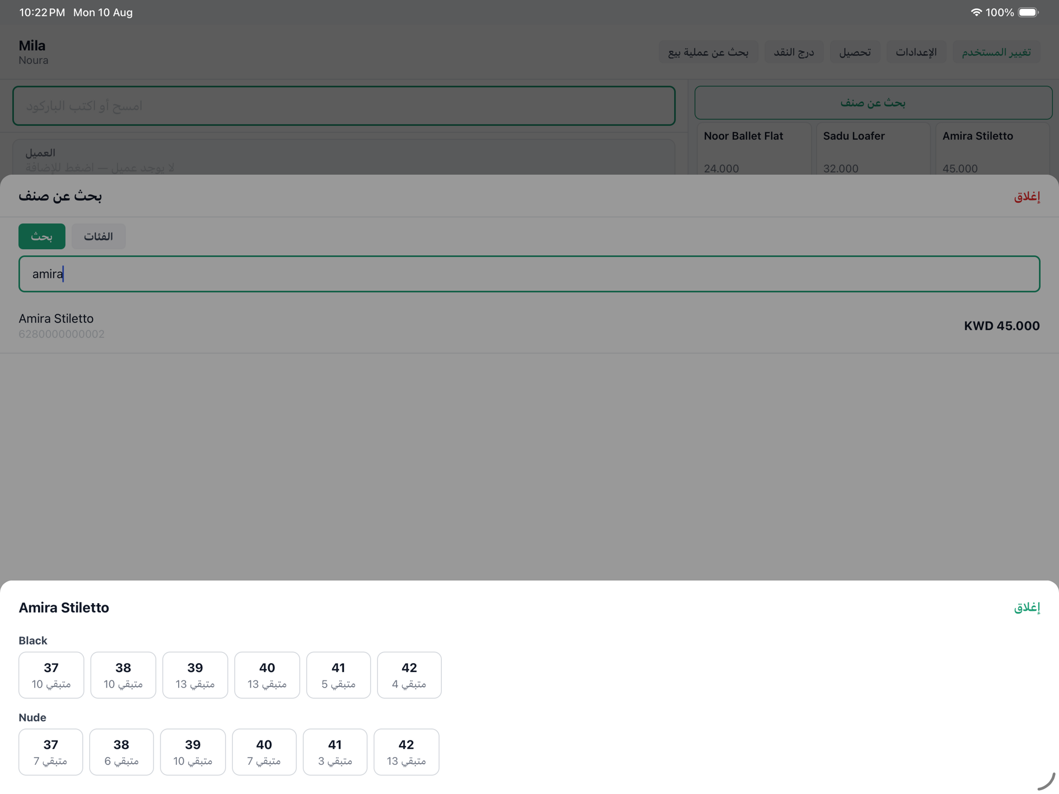This screenshot has height=794, width=1059.
Task: Switch to the بحث search tab
Action: coord(42,236)
